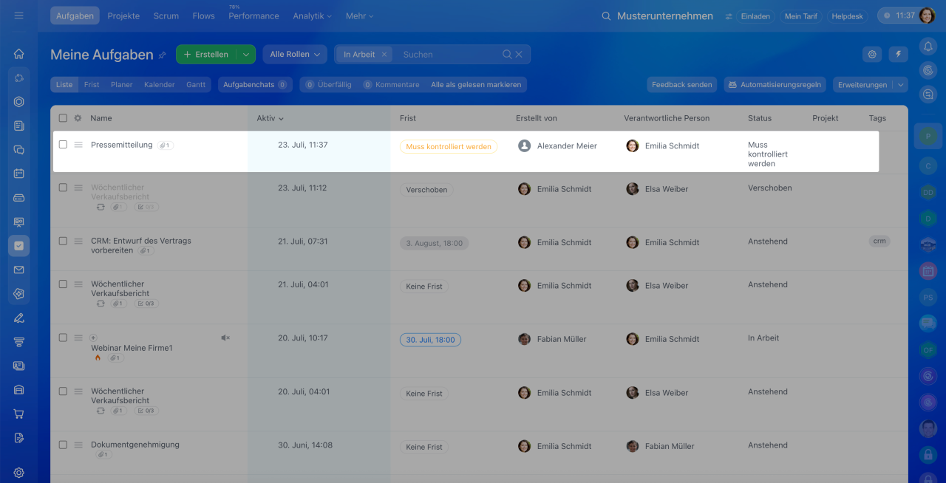Open the hamburger menu icon
The width and height of the screenshot is (946, 483).
[19, 16]
